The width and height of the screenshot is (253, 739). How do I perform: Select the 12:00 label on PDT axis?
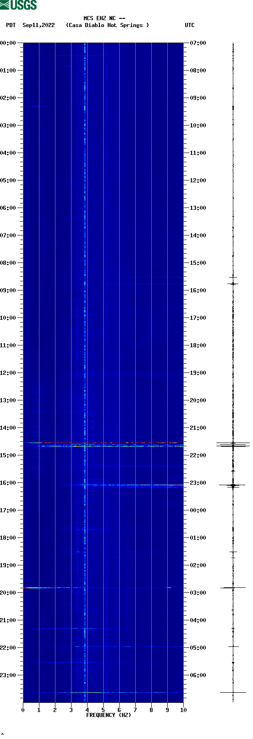click(x=8, y=373)
